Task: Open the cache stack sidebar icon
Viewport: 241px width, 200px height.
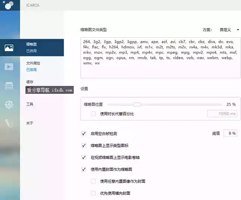Action: tap(9, 86)
